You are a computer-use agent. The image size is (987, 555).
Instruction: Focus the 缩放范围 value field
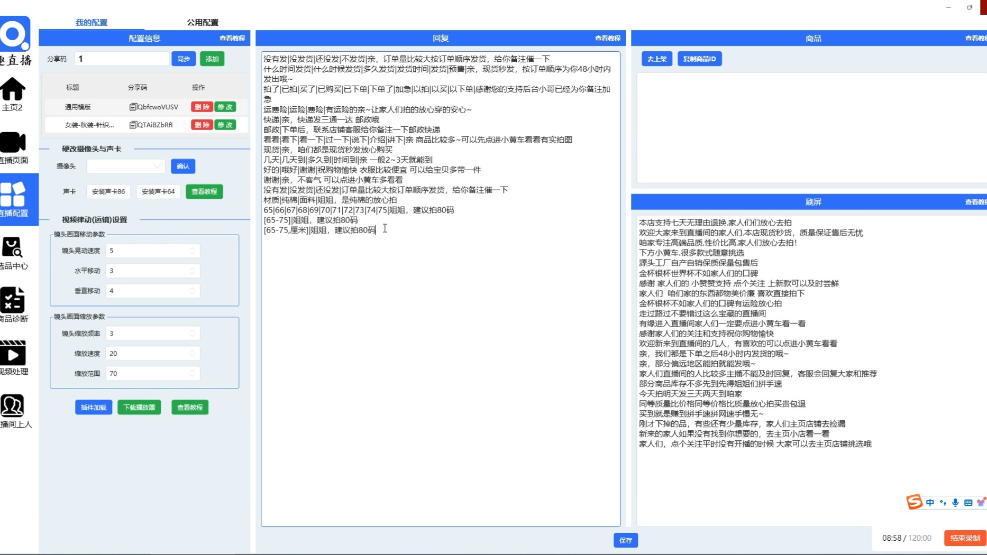152,373
